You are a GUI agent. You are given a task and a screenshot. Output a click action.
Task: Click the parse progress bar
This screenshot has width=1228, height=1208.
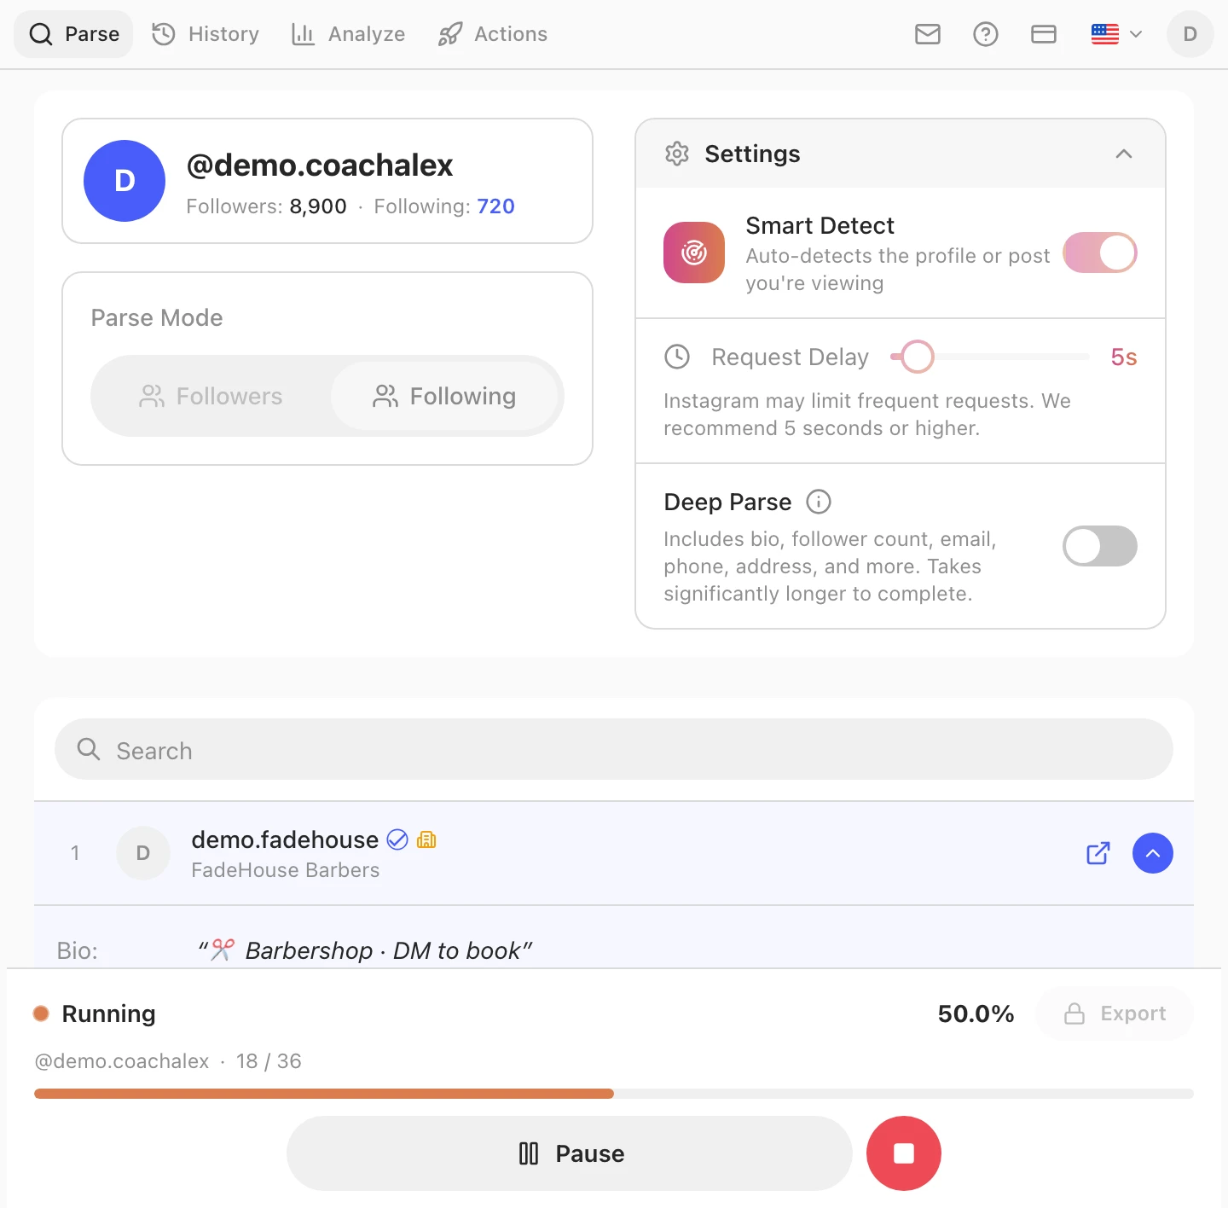pos(614,1094)
